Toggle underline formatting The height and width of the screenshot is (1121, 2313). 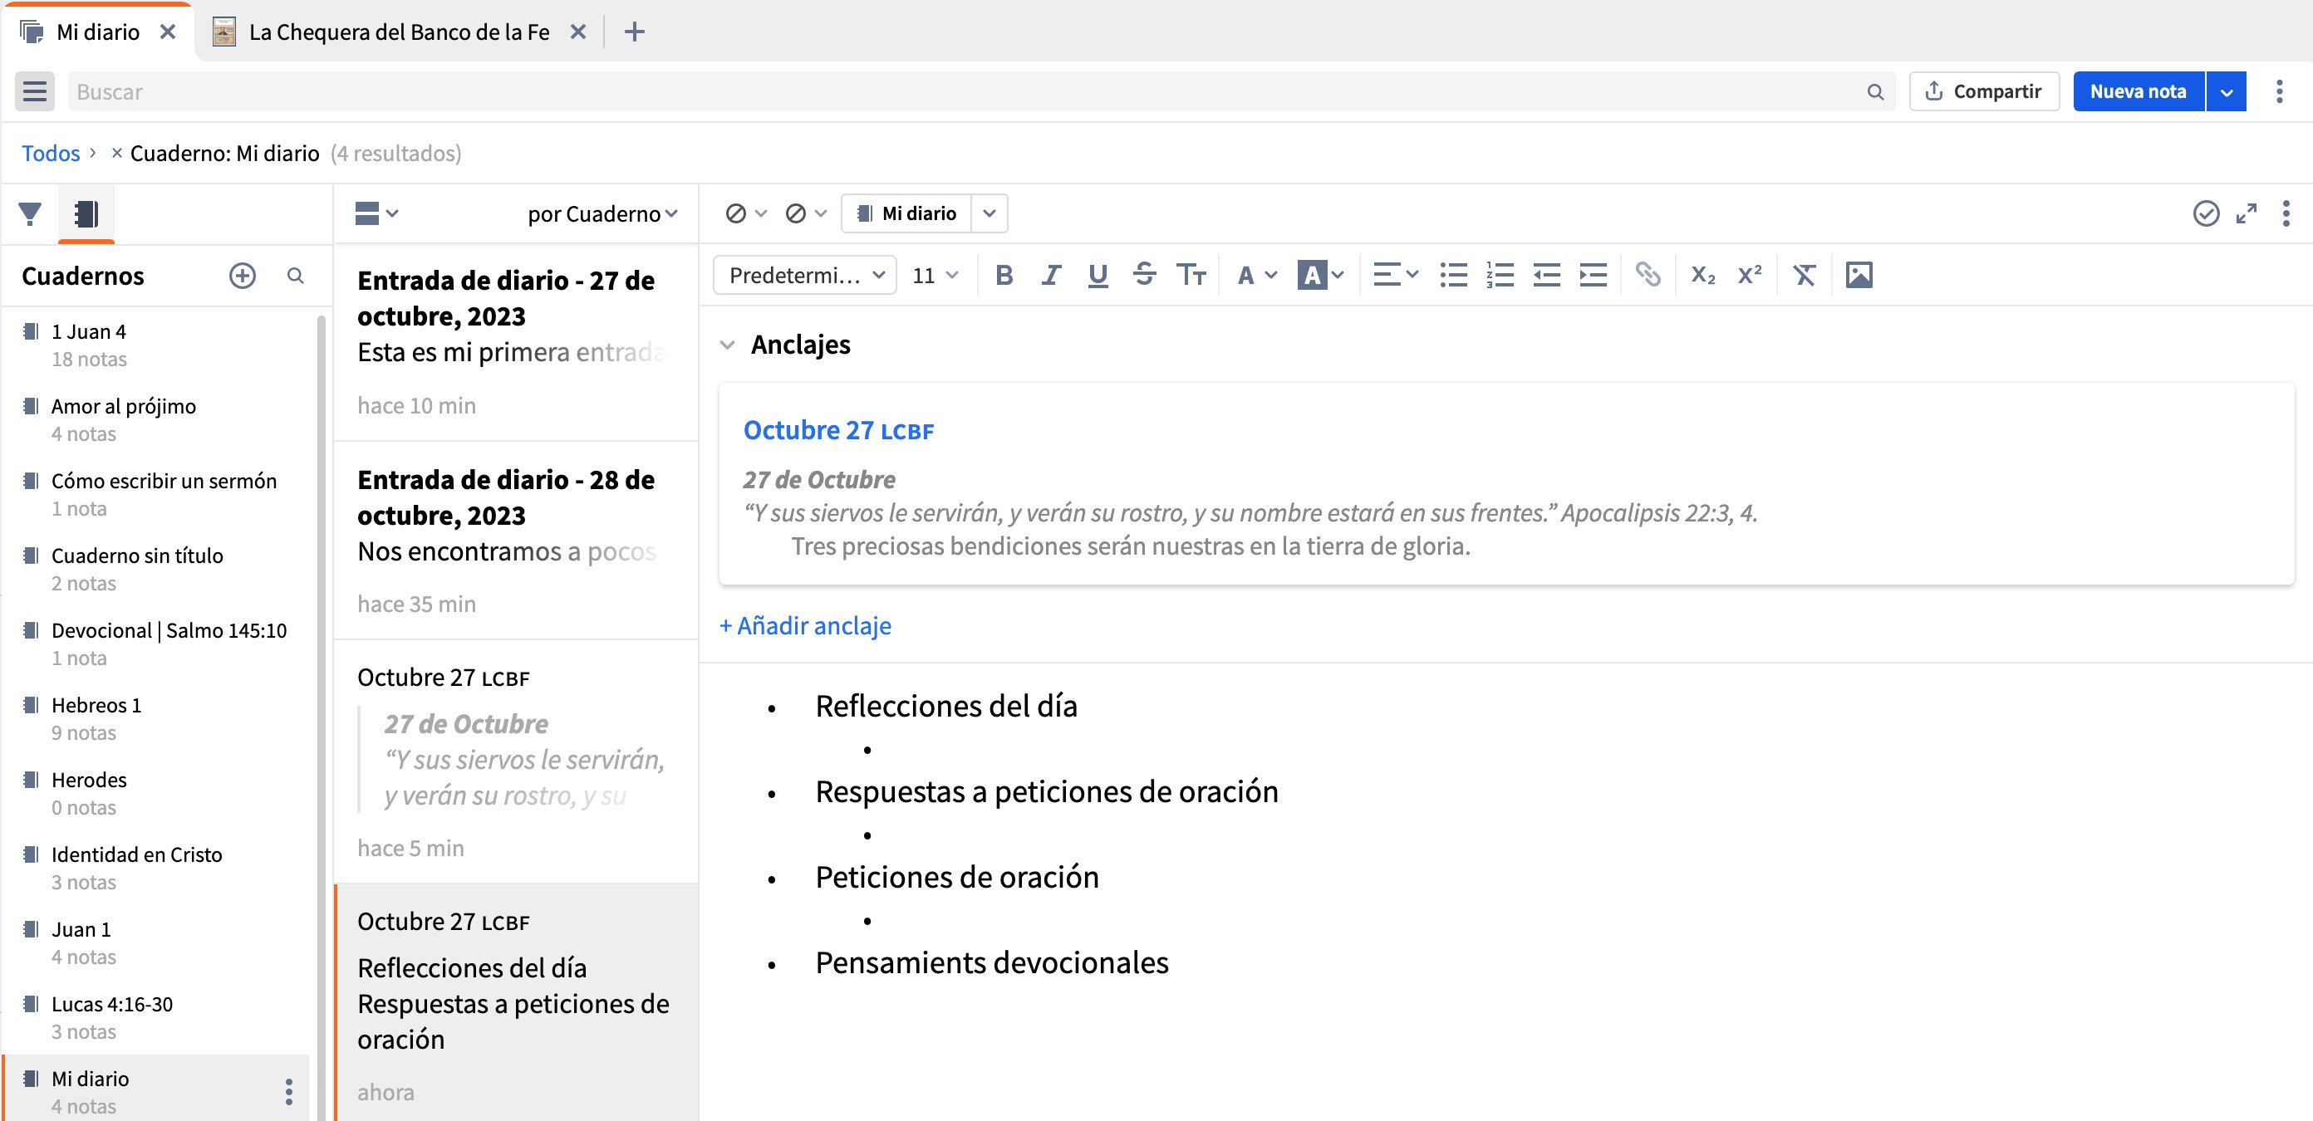click(1098, 275)
